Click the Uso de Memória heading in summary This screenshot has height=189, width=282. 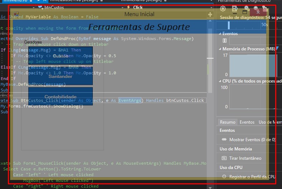[236, 149]
